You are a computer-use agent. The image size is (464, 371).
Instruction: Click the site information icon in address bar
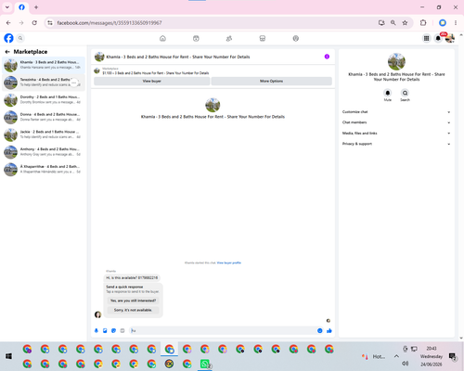click(x=50, y=22)
